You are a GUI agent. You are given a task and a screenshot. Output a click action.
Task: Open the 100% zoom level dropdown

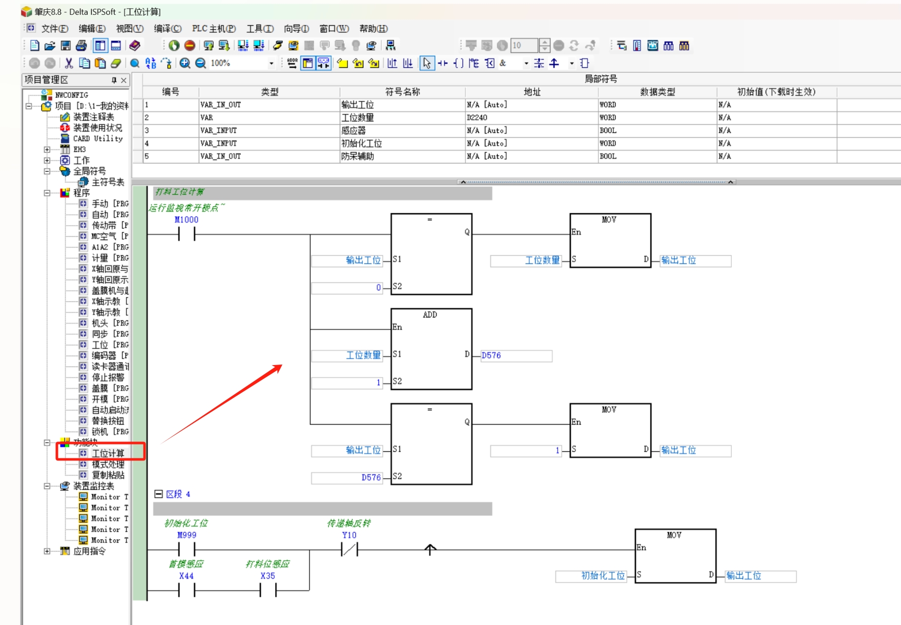coord(271,63)
